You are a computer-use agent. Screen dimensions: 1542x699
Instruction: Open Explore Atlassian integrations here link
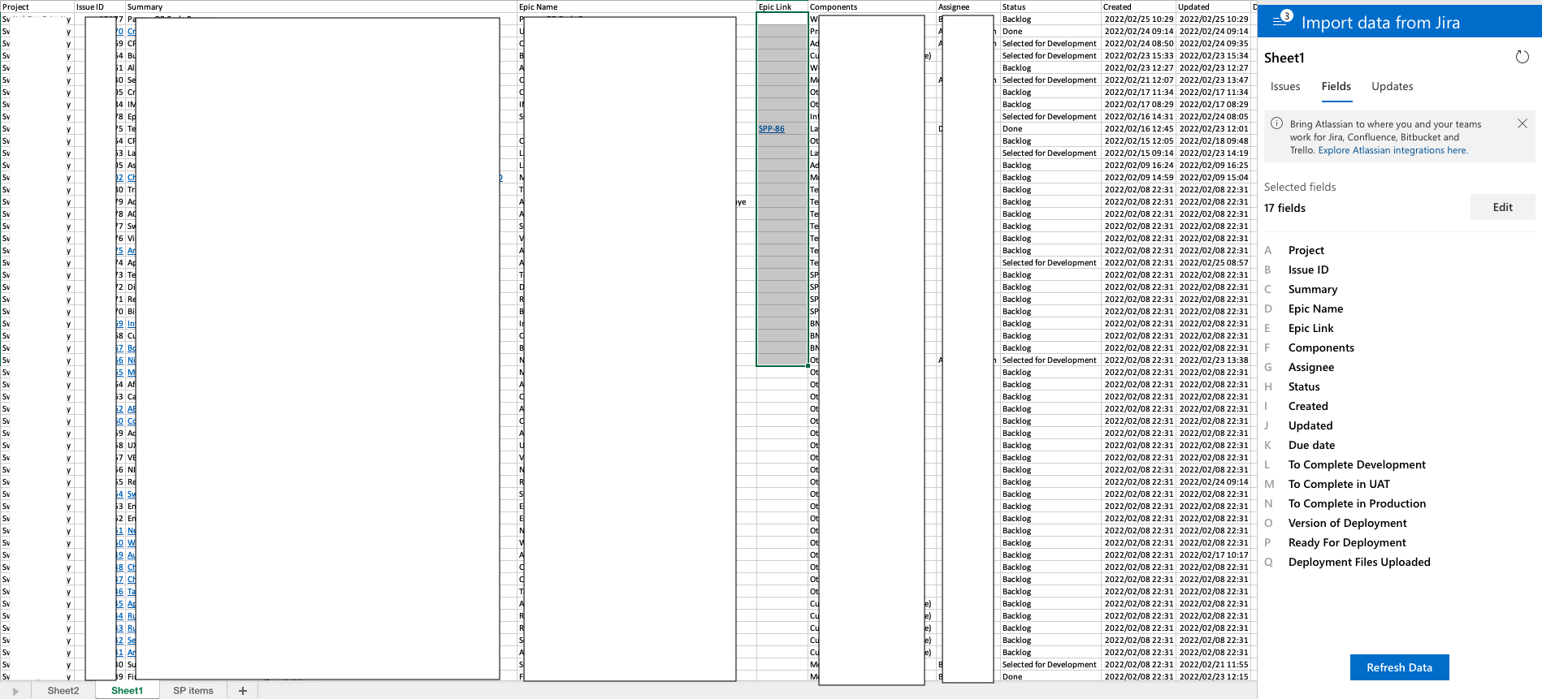pyautogui.click(x=1393, y=150)
